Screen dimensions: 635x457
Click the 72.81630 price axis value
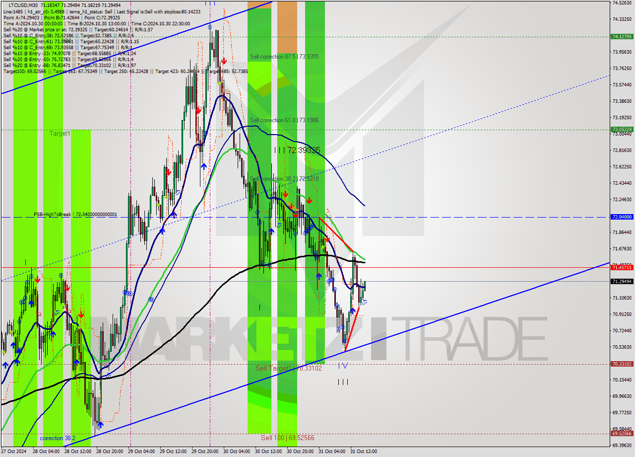coord(622,150)
